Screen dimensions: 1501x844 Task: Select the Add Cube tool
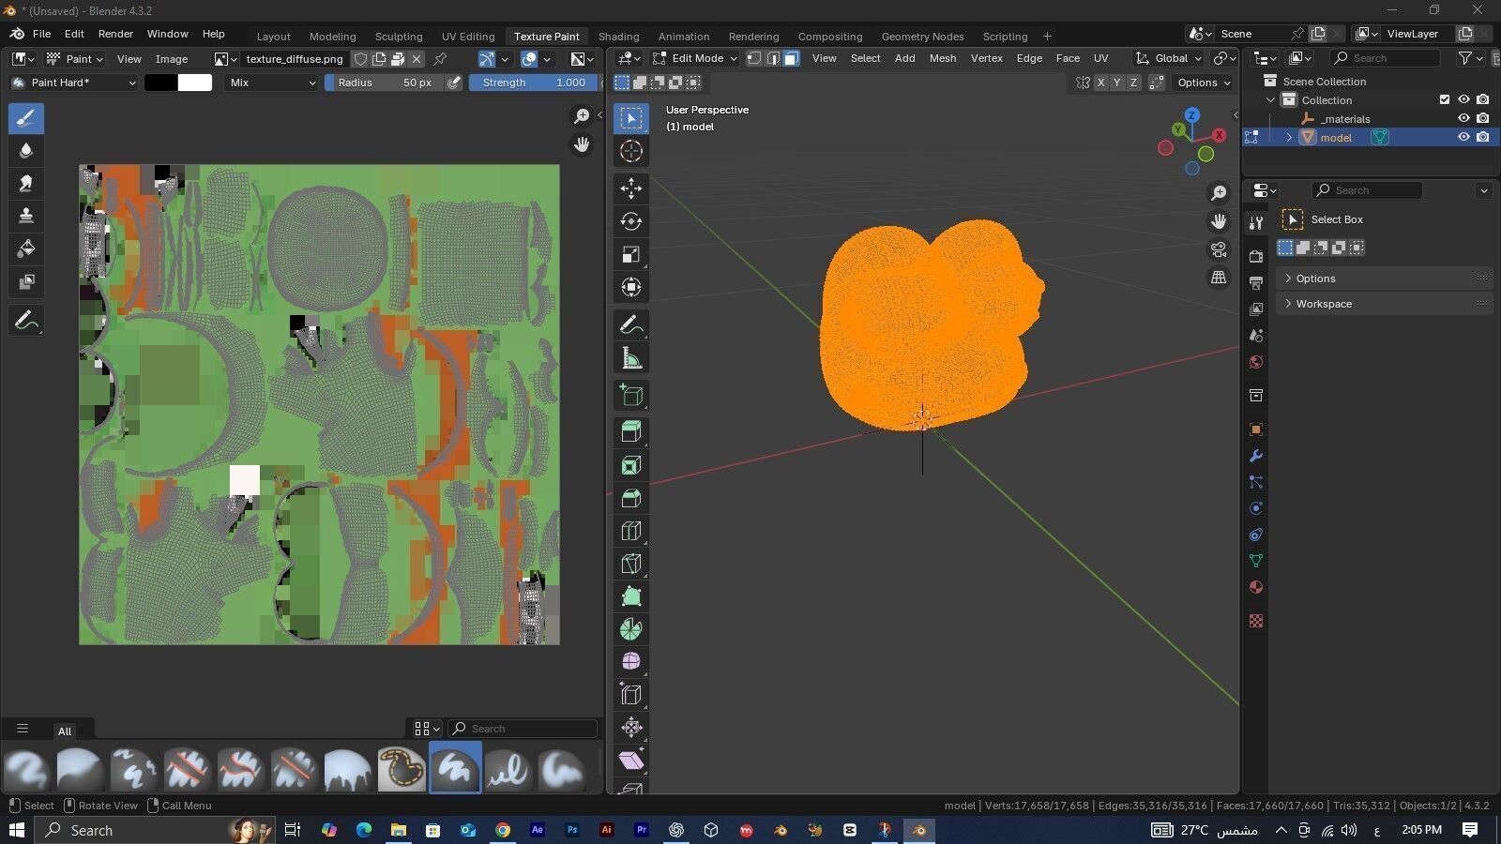coord(631,395)
